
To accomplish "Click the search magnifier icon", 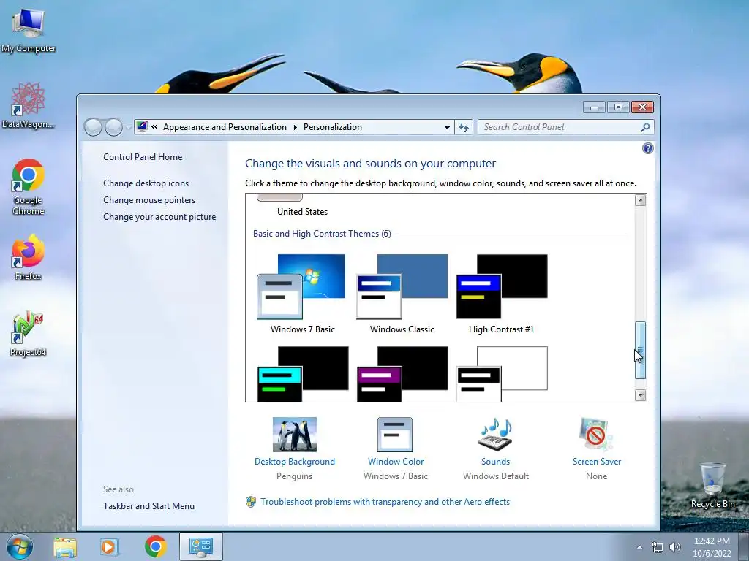I will coord(645,127).
